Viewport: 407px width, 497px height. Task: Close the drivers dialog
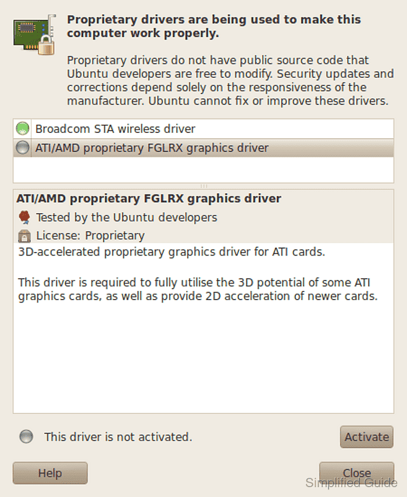coord(356,473)
